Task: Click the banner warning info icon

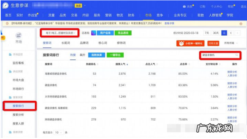Action: 7,23
